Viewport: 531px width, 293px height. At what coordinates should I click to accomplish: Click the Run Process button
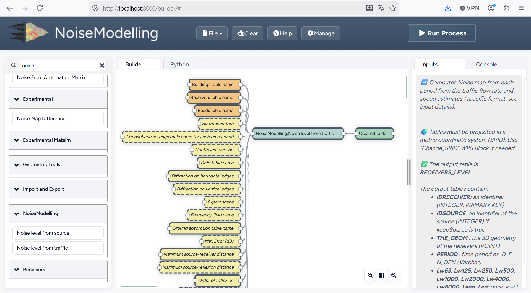442,33
